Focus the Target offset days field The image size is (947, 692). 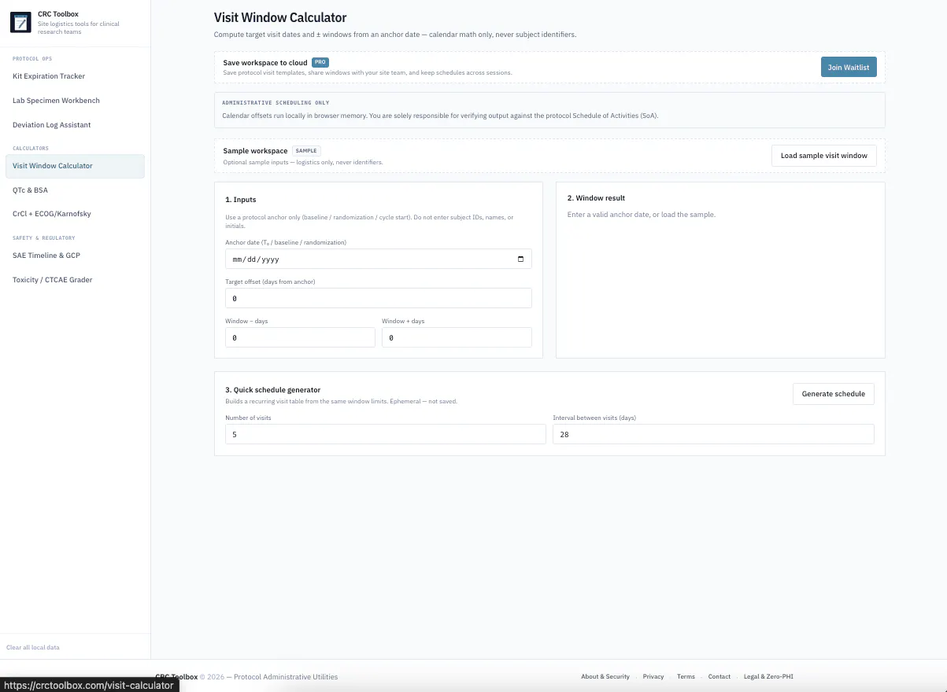pos(379,298)
